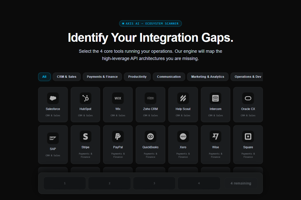Select Operations & Dev filter
Viewport: 301px width, 200px height.
[247, 77]
